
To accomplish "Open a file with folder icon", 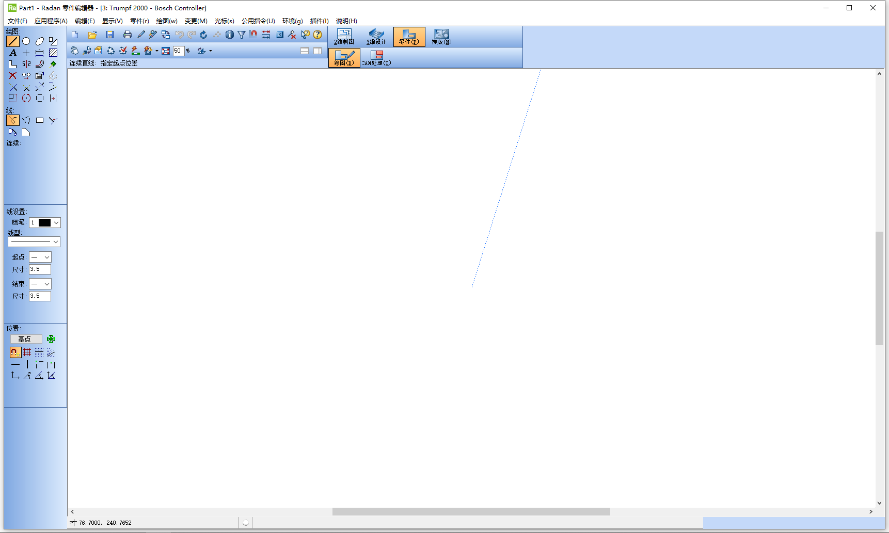I will click(92, 35).
